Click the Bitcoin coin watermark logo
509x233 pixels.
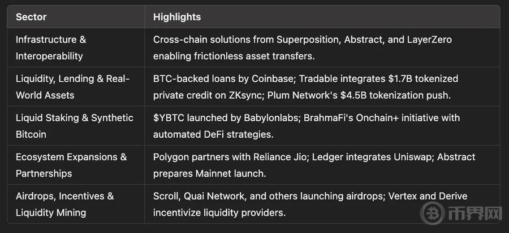point(433,213)
